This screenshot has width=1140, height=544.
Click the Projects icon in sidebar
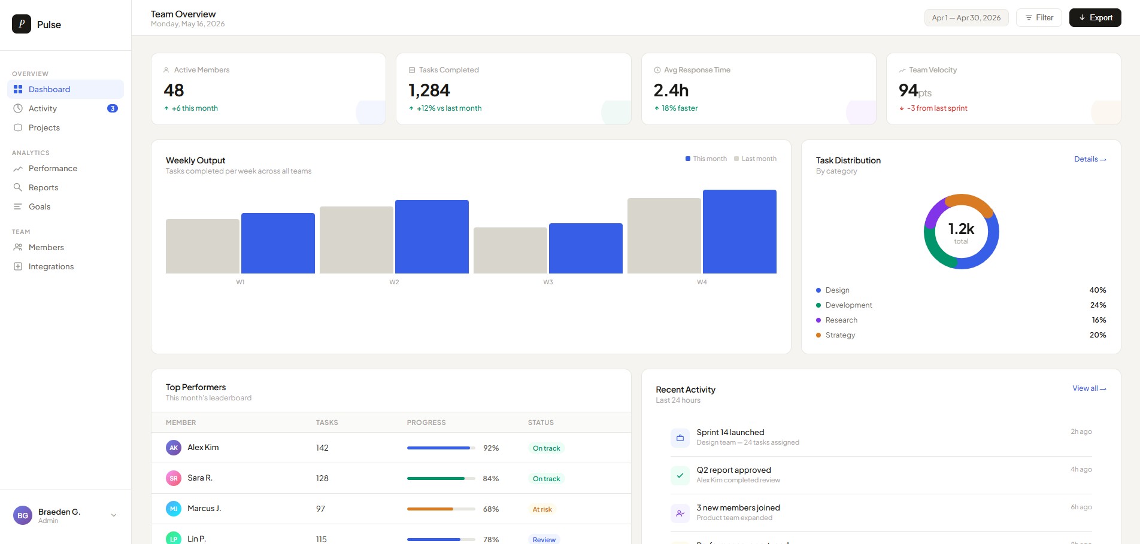click(18, 127)
